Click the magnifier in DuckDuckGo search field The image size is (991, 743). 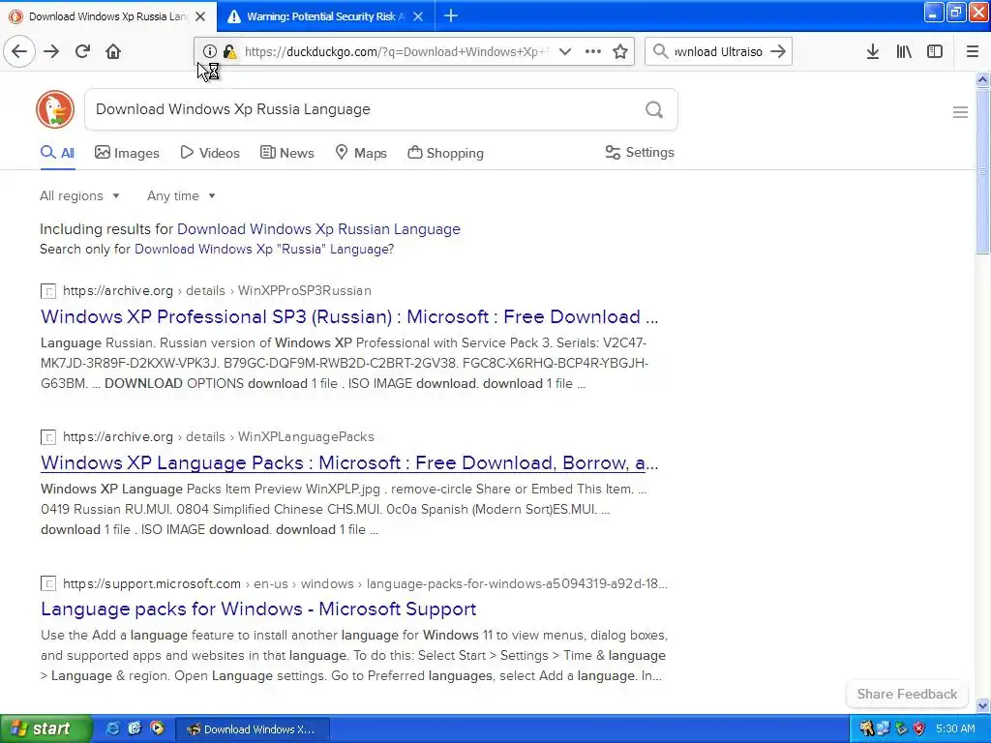pyautogui.click(x=654, y=109)
